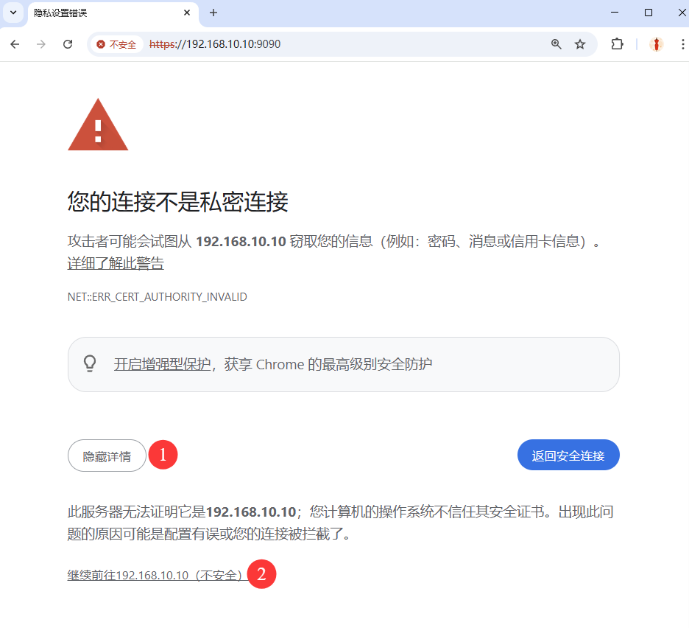Reload the current page
This screenshot has width=689, height=628.
[68, 44]
